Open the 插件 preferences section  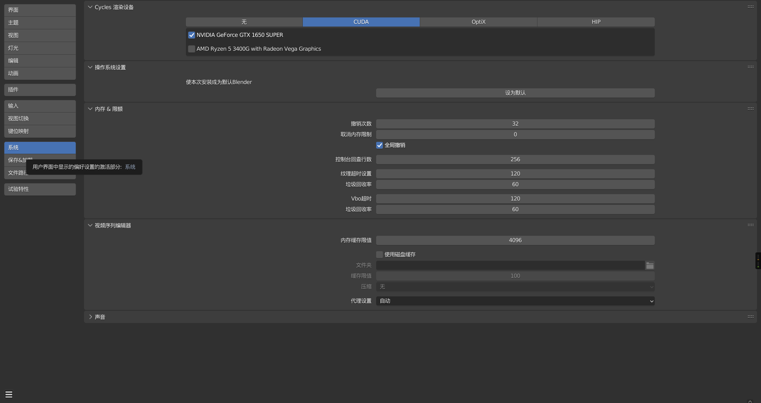[x=40, y=90]
